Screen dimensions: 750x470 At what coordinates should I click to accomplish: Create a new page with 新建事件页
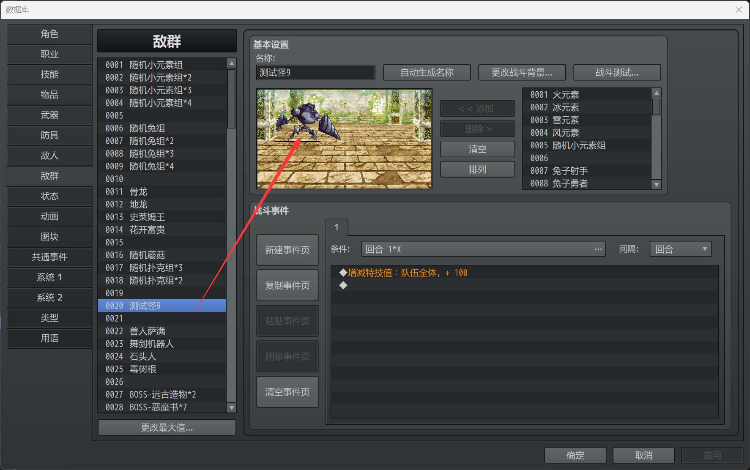pos(287,250)
